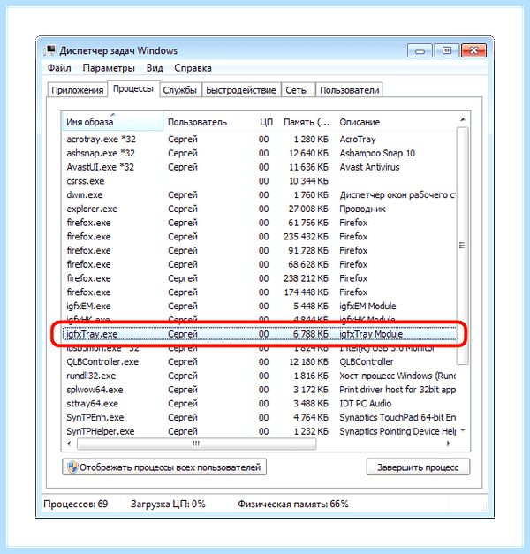Open the Вид menu
This screenshot has width=530, height=554.
155,68
